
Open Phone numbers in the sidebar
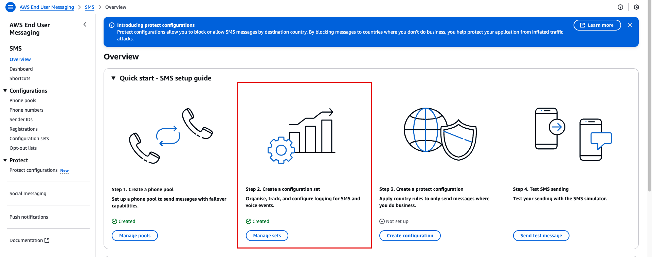point(26,110)
